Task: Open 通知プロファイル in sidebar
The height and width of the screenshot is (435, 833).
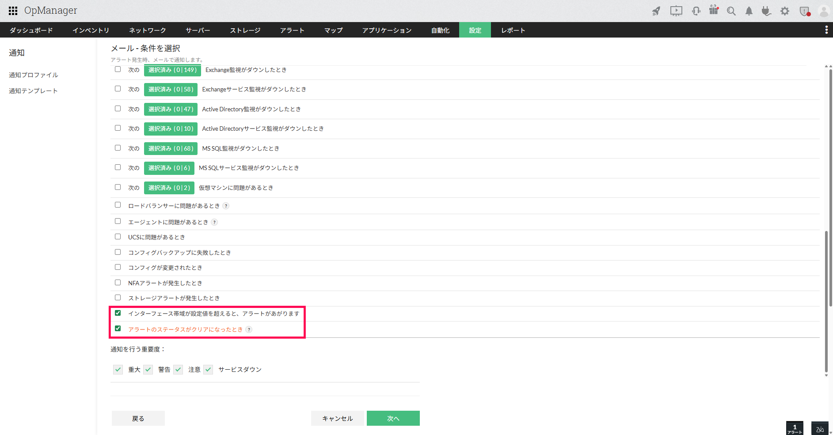Action: coord(34,75)
